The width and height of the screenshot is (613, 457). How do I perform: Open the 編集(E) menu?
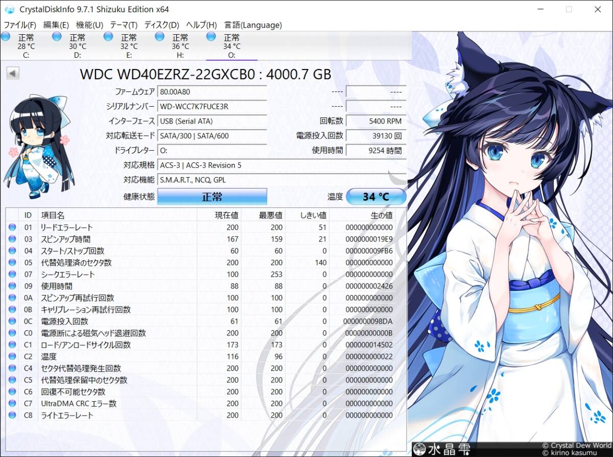pos(56,25)
